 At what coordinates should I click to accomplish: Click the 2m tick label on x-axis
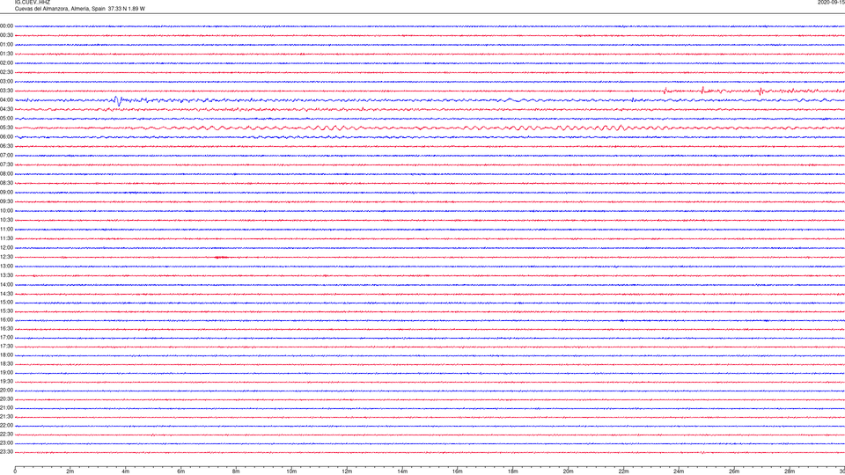pyautogui.click(x=70, y=471)
